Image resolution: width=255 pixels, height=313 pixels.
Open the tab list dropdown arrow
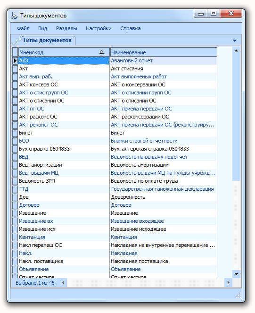[x=235, y=41]
